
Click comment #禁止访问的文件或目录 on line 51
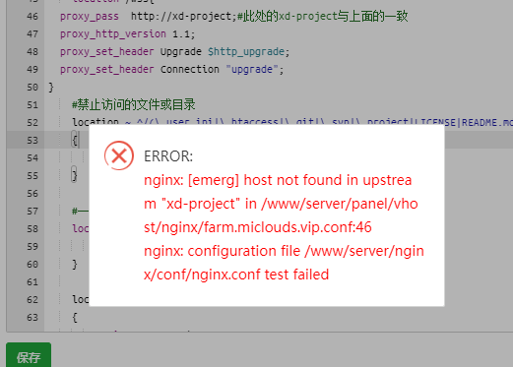point(134,104)
